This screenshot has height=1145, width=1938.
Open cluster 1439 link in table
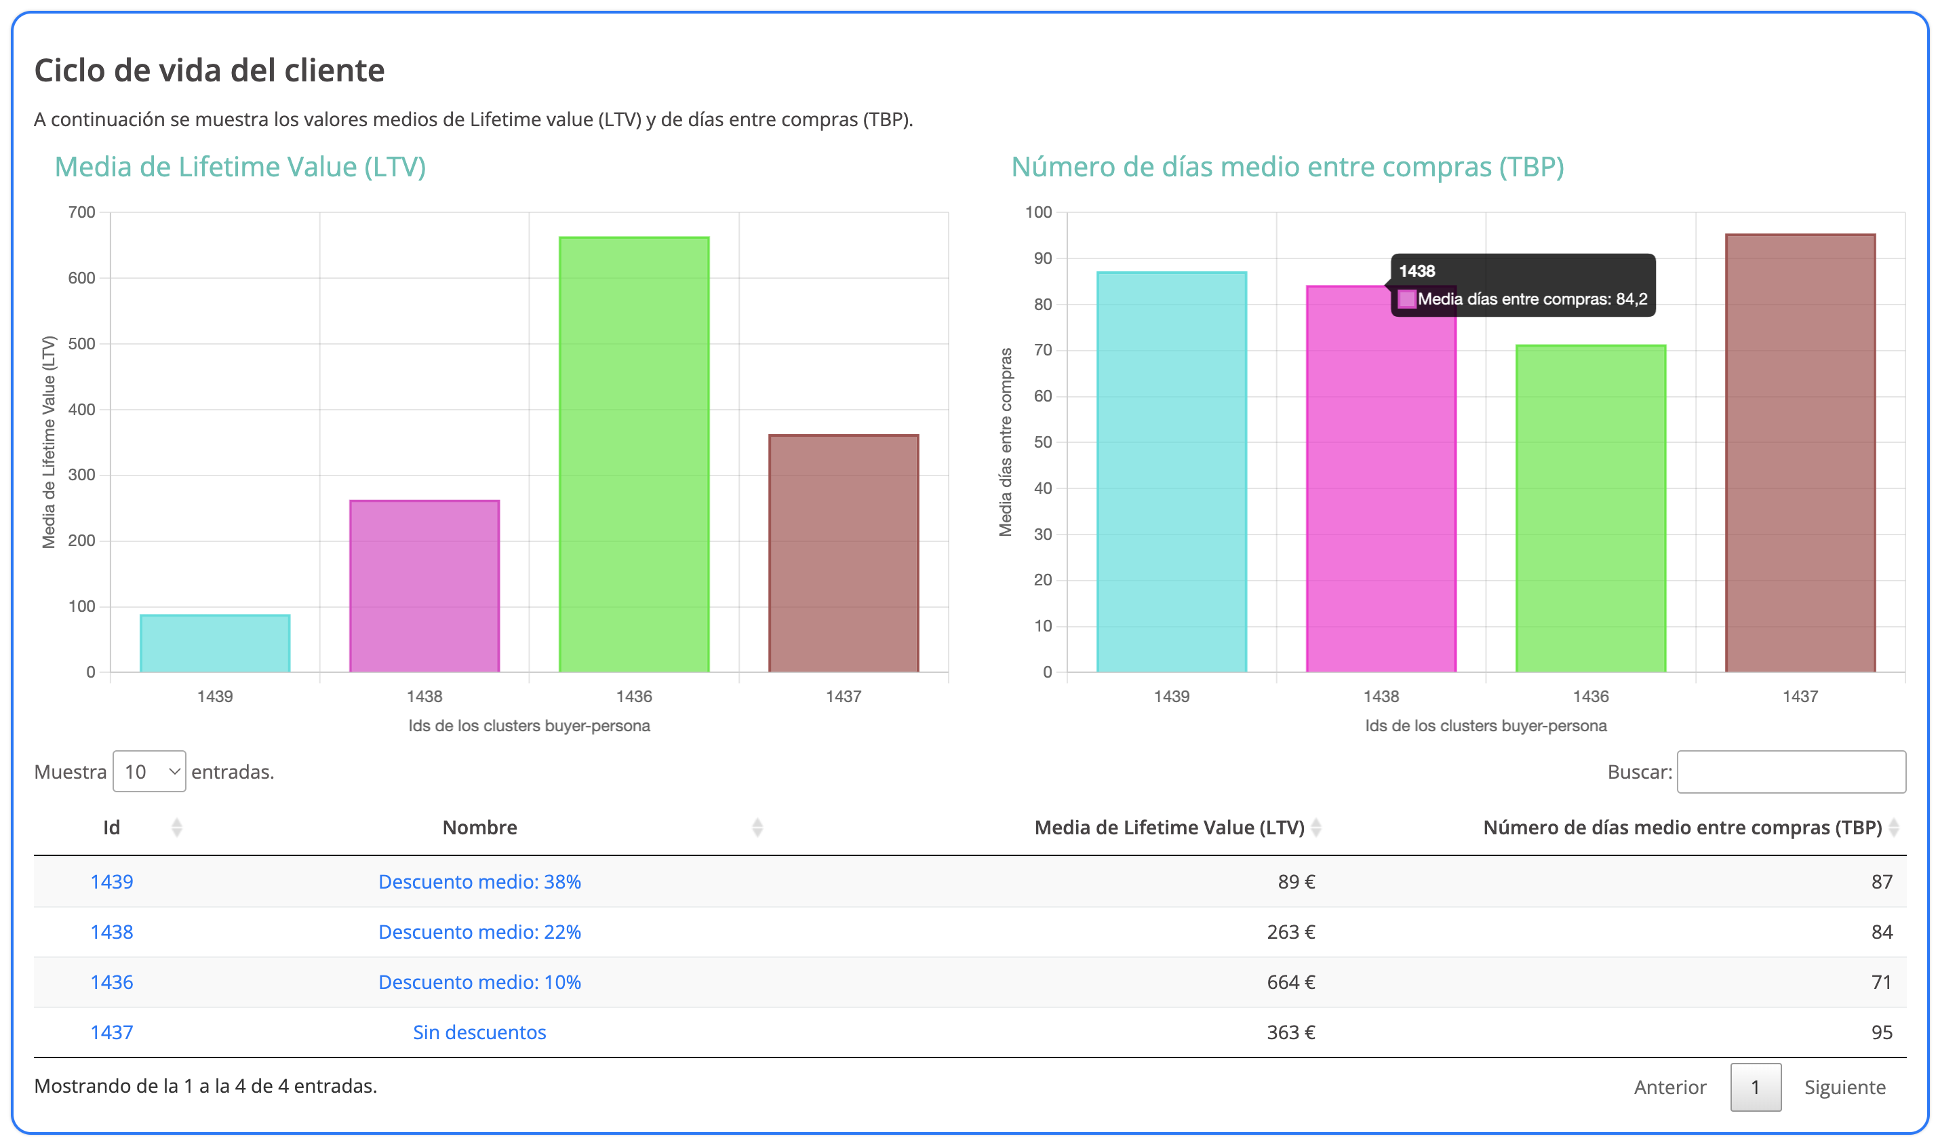tap(112, 881)
